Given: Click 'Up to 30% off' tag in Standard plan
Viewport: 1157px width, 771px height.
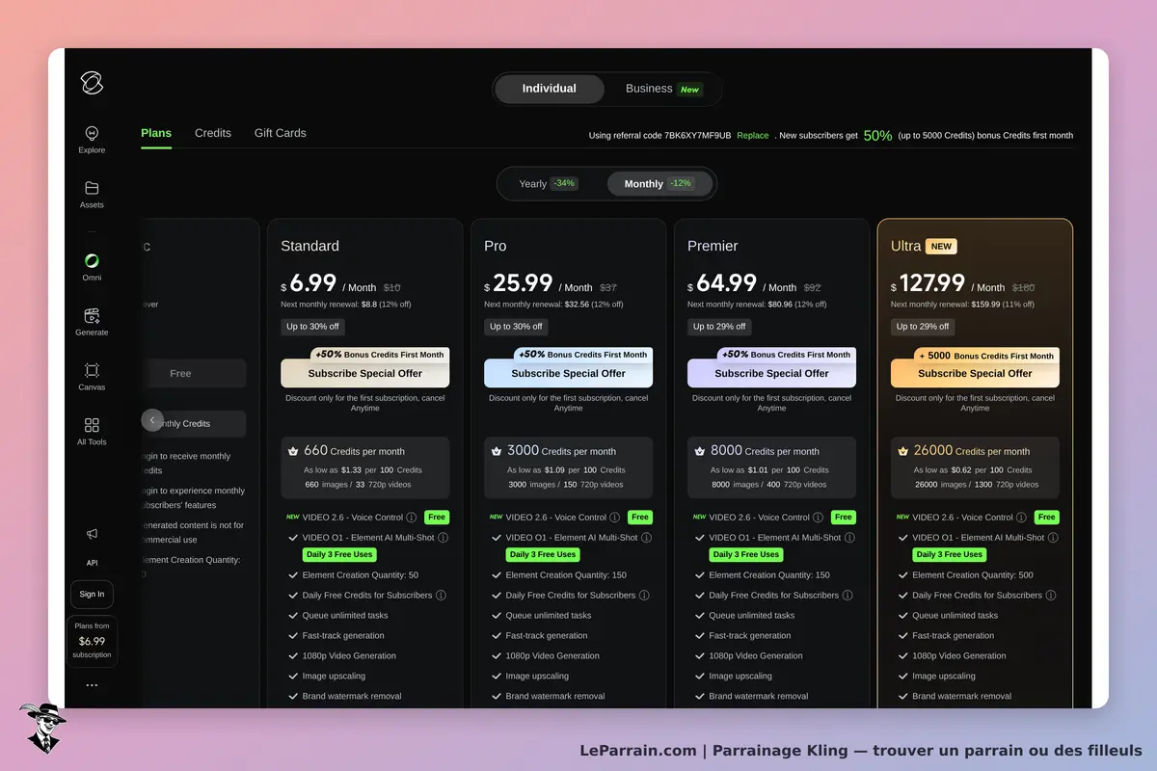Looking at the screenshot, I should click(x=312, y=327).
